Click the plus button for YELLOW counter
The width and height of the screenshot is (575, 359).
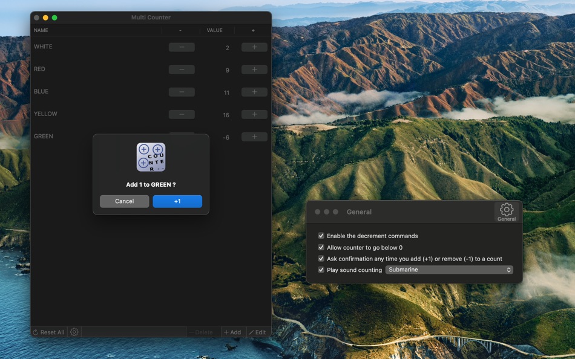click(254, 114)
